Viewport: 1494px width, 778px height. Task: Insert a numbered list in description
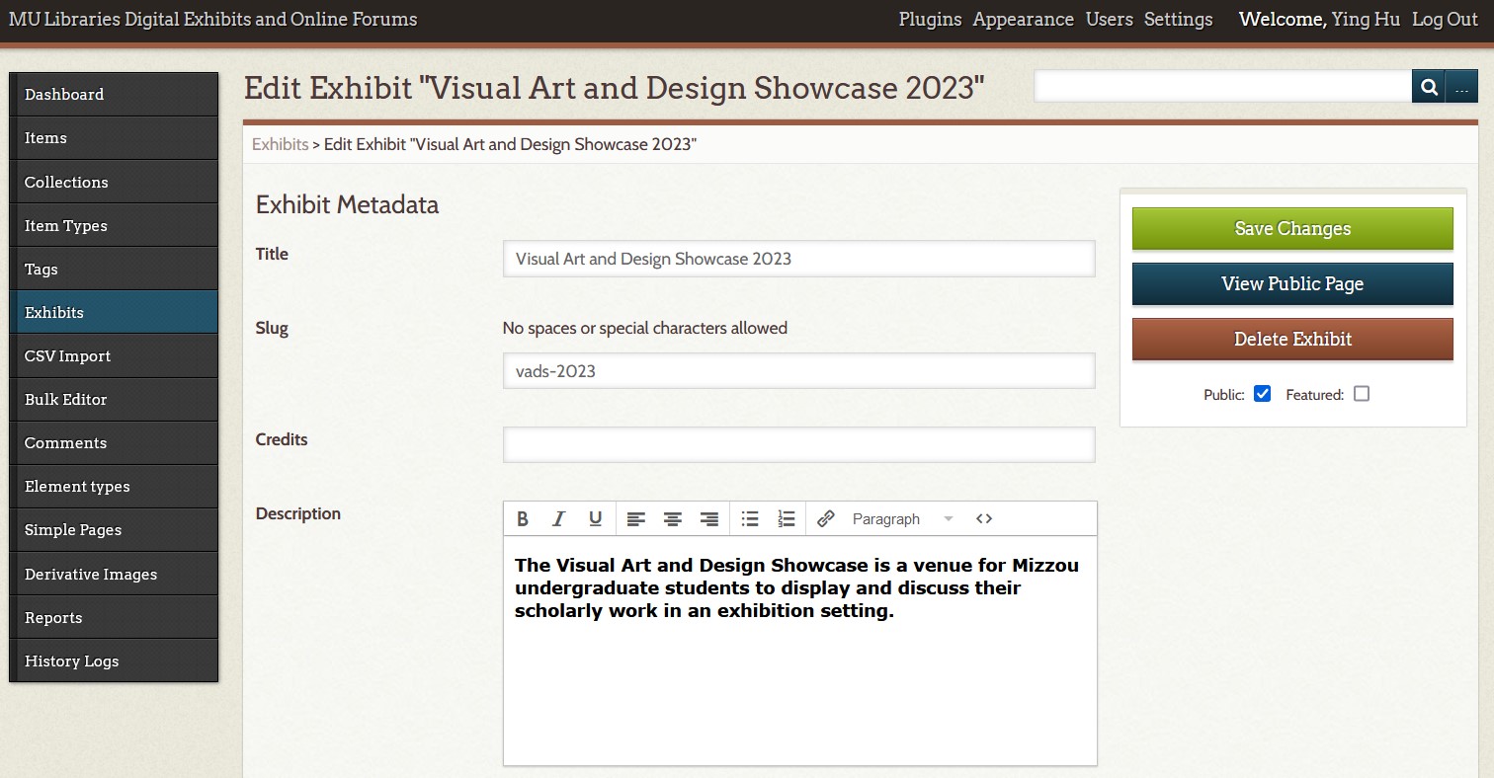point(787,519)
